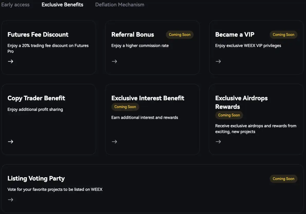Open the arrow under Copy Trader Benefit
The height and width of the screenshot is (214, 306).
(x=11, y=141)
